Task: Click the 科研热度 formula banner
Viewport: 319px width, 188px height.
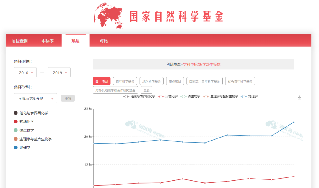Action: click(193, 64)
